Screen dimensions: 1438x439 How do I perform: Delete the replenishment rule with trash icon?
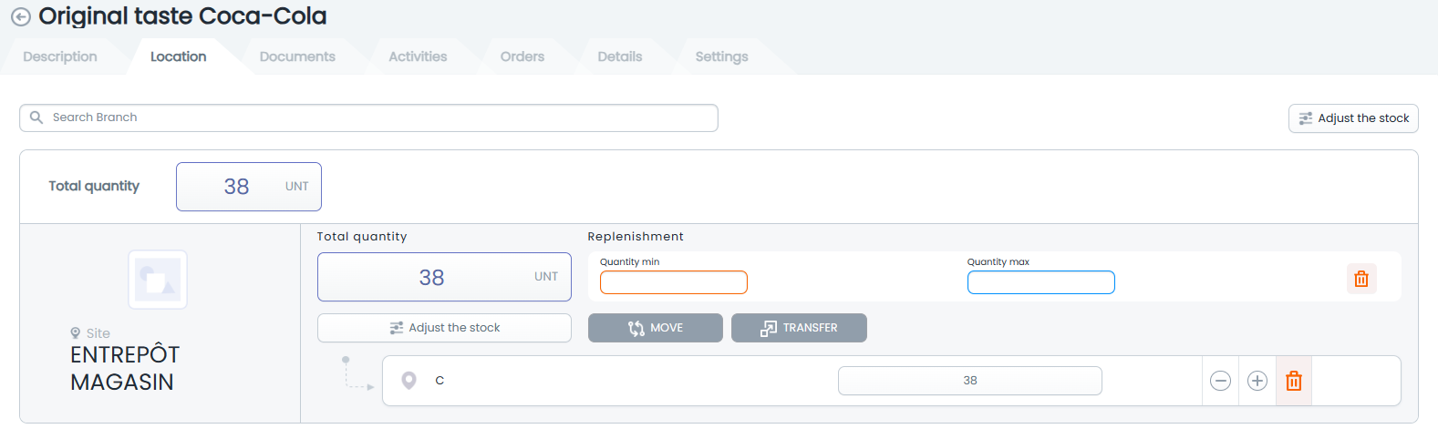click(1361, 279)
